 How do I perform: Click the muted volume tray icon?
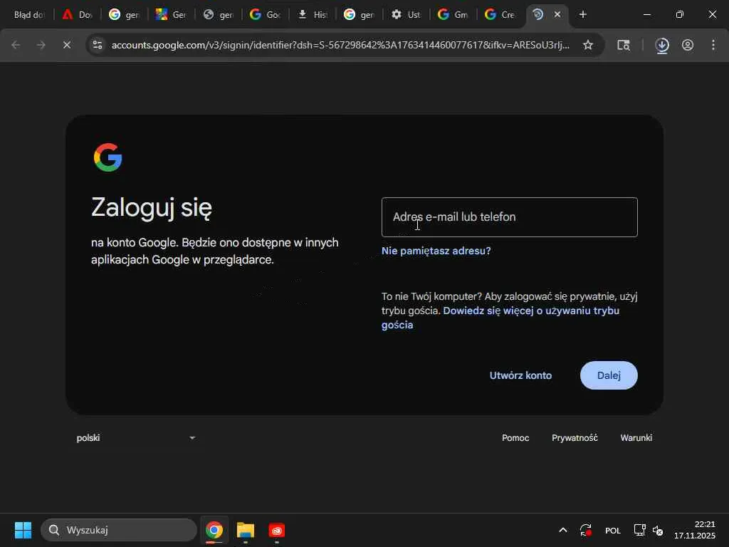coord(658,530)
